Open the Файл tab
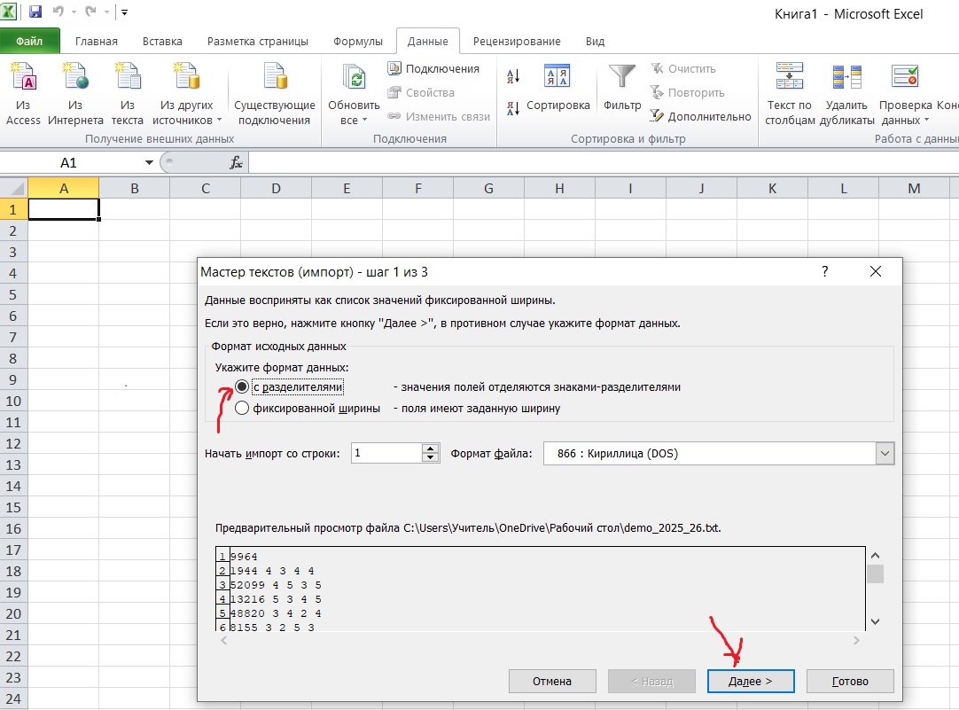This screenshot has width=959, height=710. pos(29,41)
